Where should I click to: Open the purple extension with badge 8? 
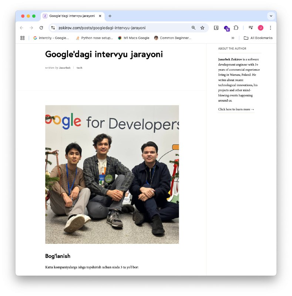226,28
